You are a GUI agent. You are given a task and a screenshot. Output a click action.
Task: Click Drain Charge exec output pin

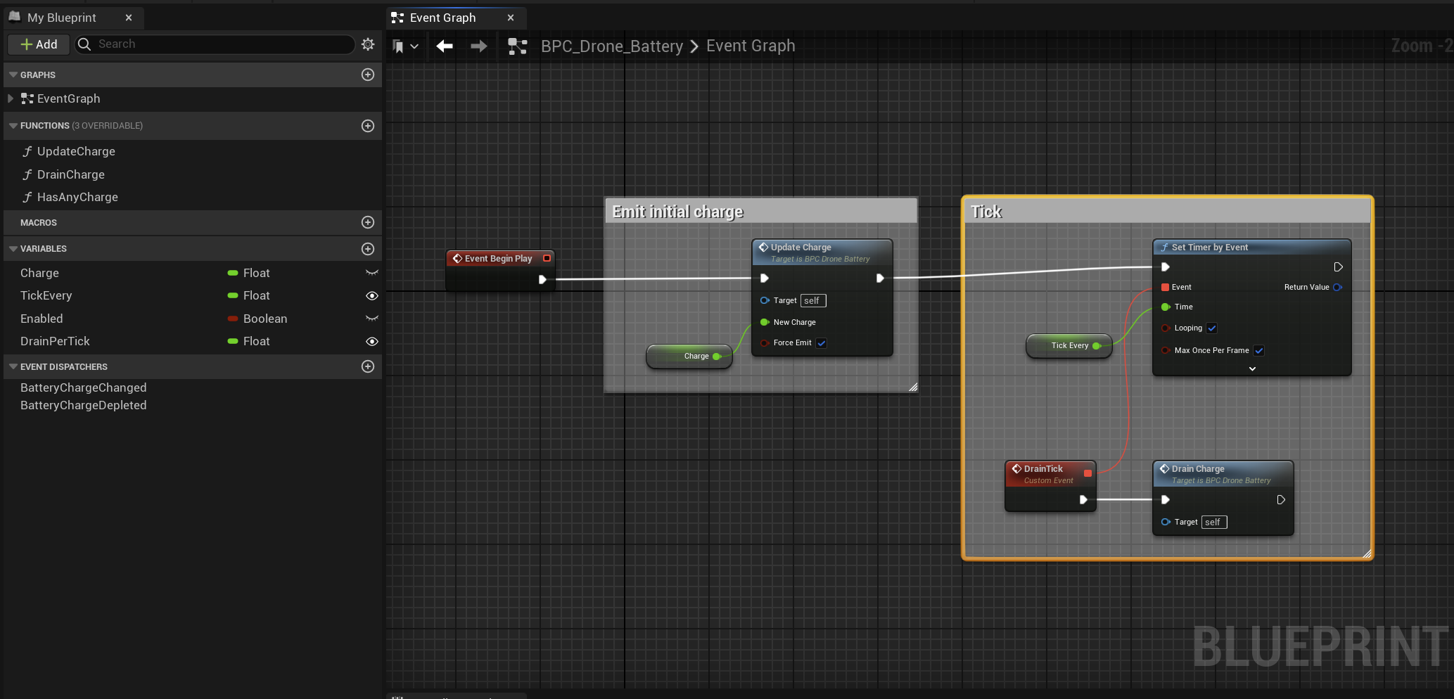point(1281,500)
